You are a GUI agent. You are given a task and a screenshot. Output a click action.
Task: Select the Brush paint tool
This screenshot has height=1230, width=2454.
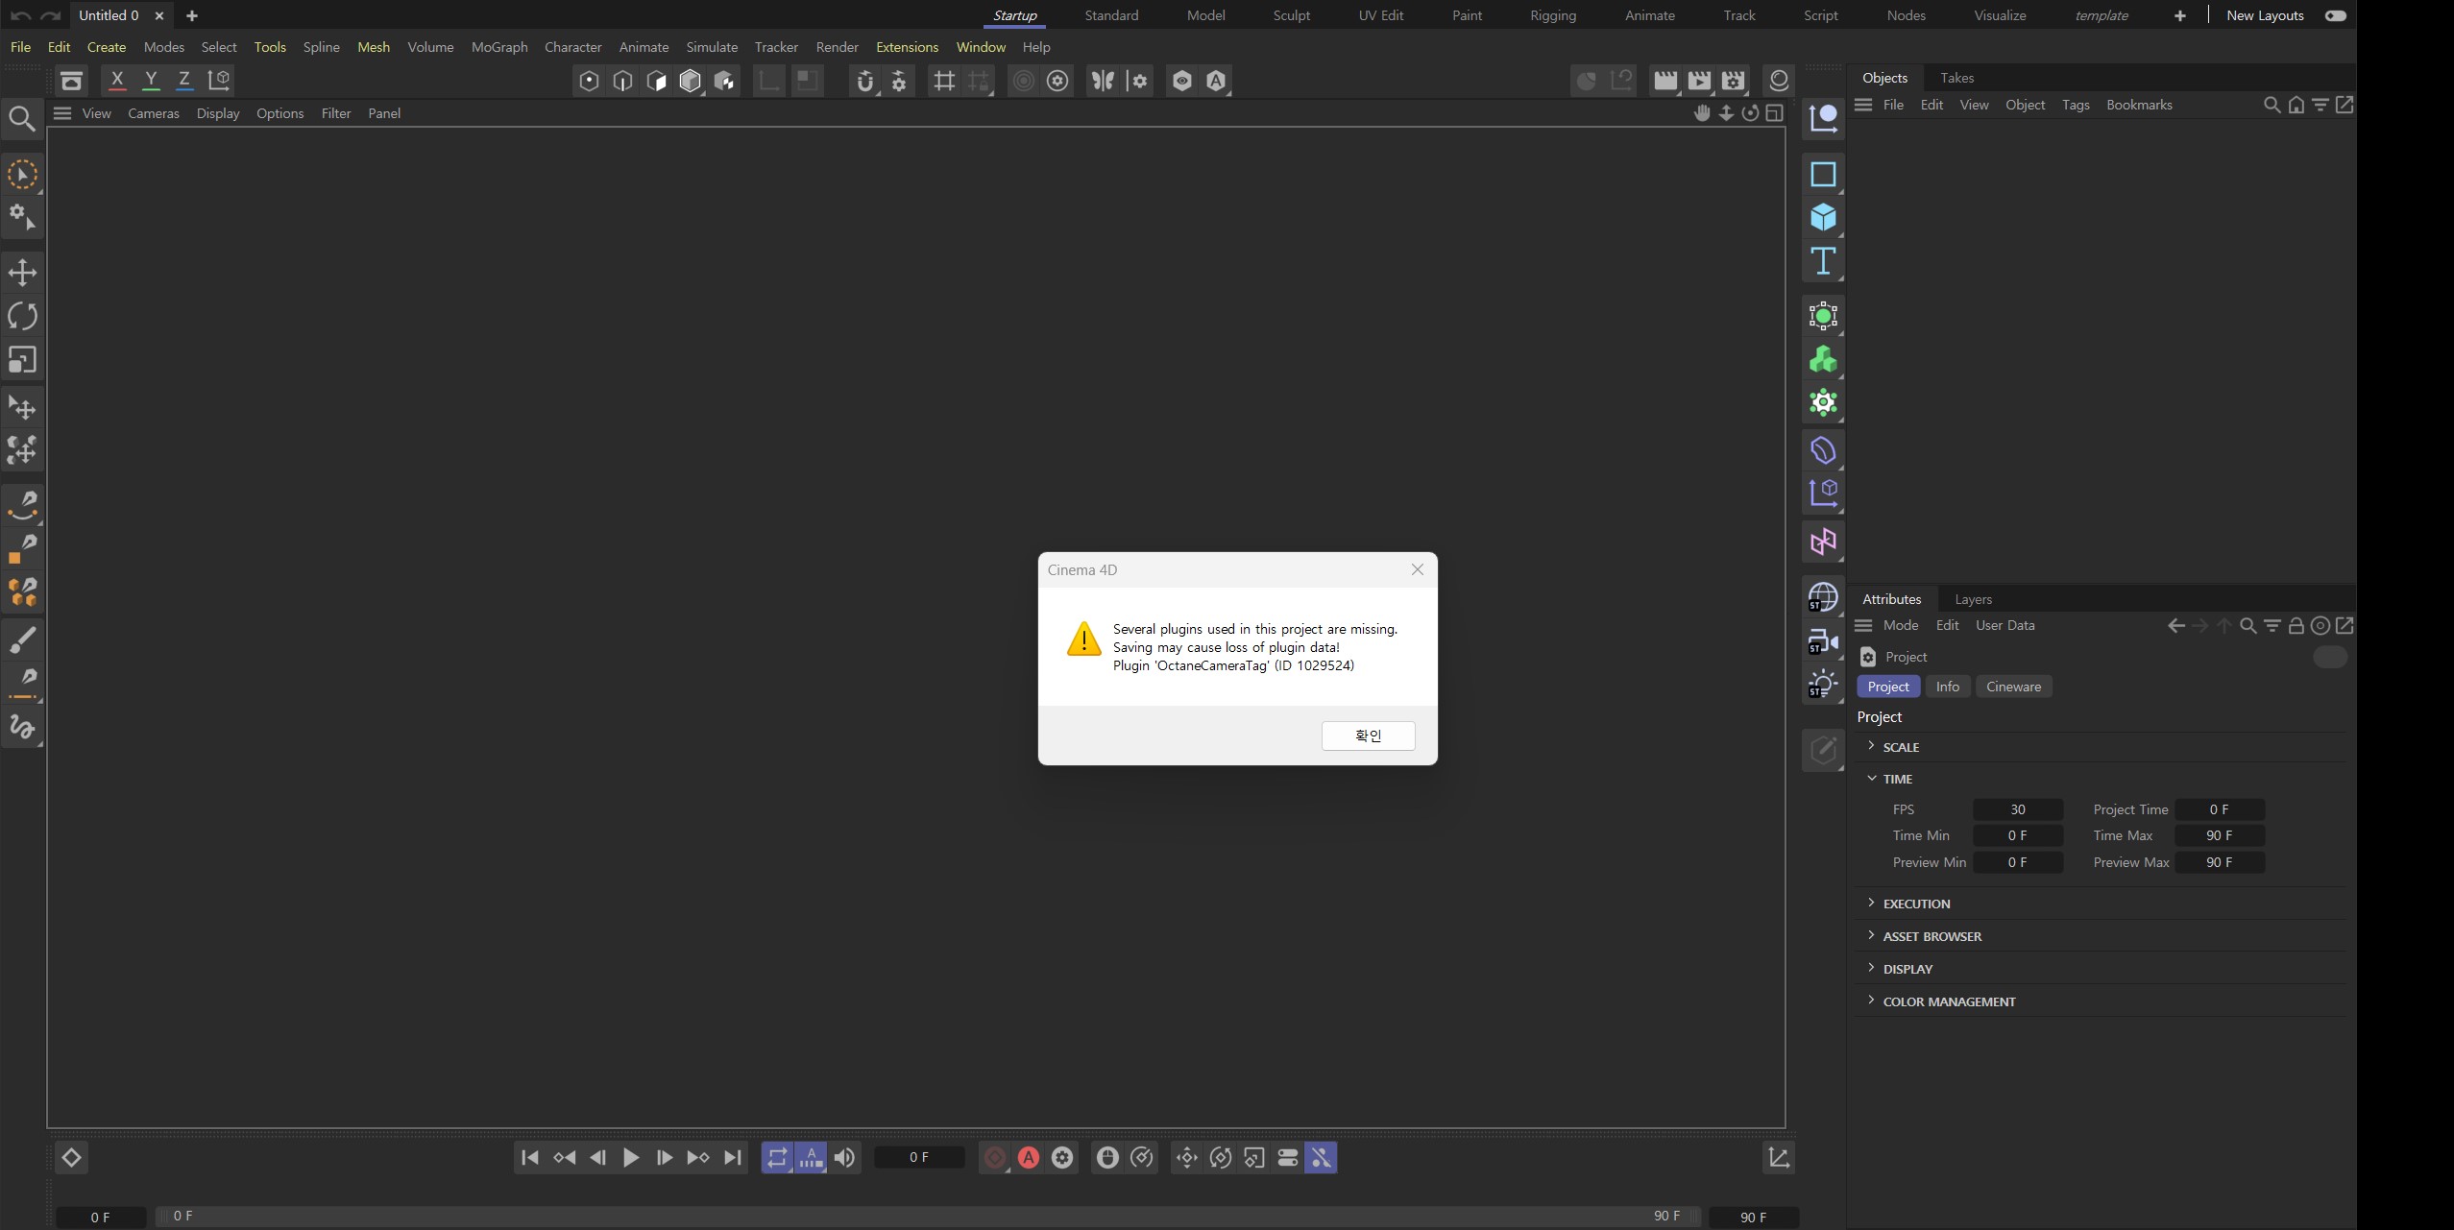pos(22,639)
